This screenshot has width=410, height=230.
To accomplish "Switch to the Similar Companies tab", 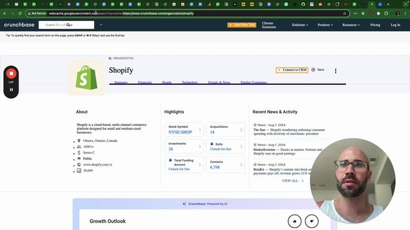I will coord(254,82).
